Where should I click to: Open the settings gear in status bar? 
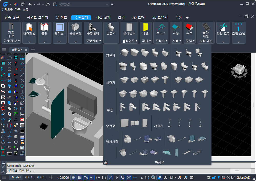(209, 177)
